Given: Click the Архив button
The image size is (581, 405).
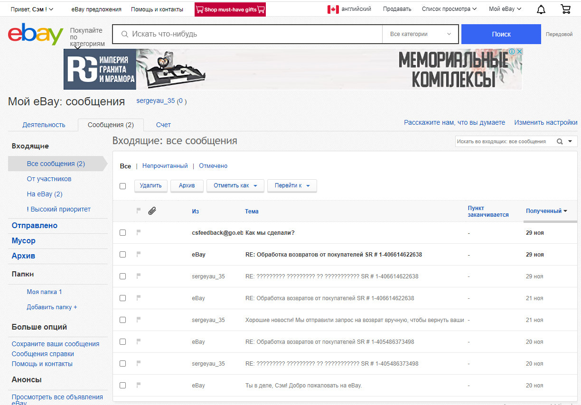Looking at the screenshot, I should click(x=187, y=185).
